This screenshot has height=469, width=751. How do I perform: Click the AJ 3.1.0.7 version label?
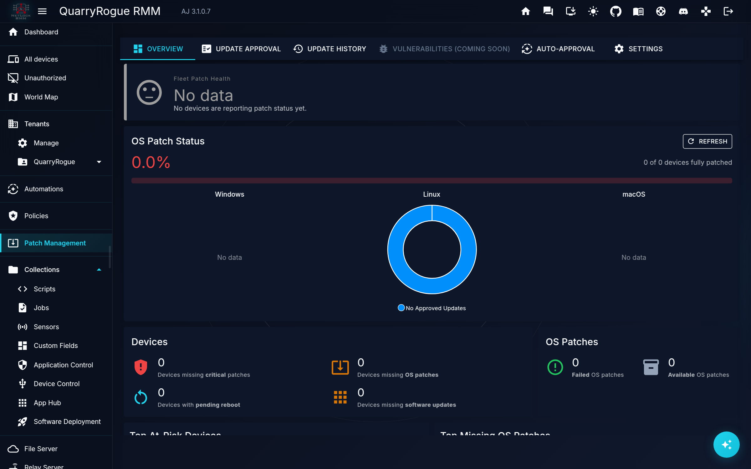[196, 11]
